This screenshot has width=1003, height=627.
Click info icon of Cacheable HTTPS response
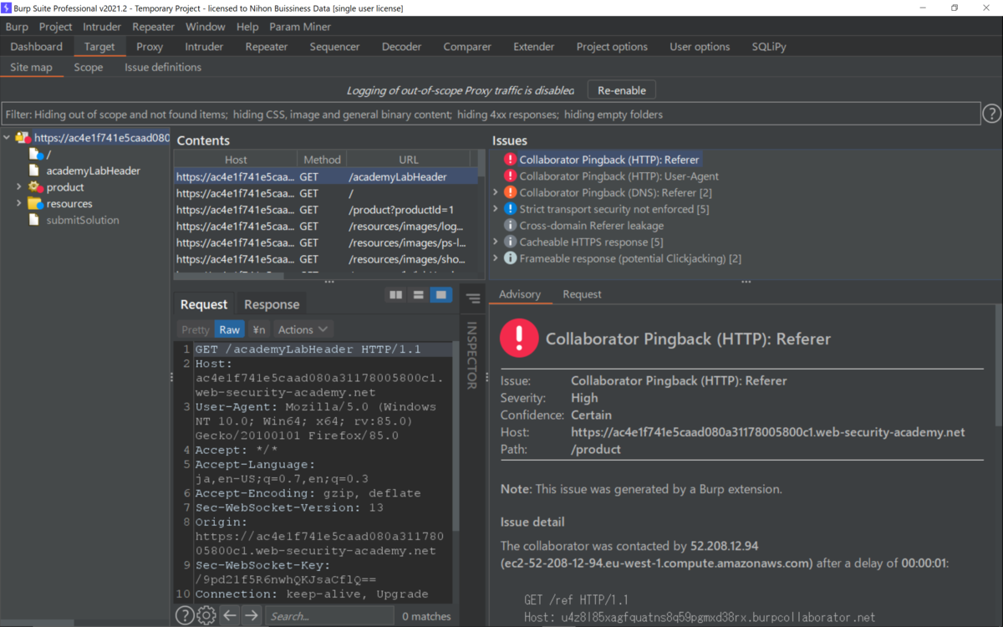click(x=510, y=242)
